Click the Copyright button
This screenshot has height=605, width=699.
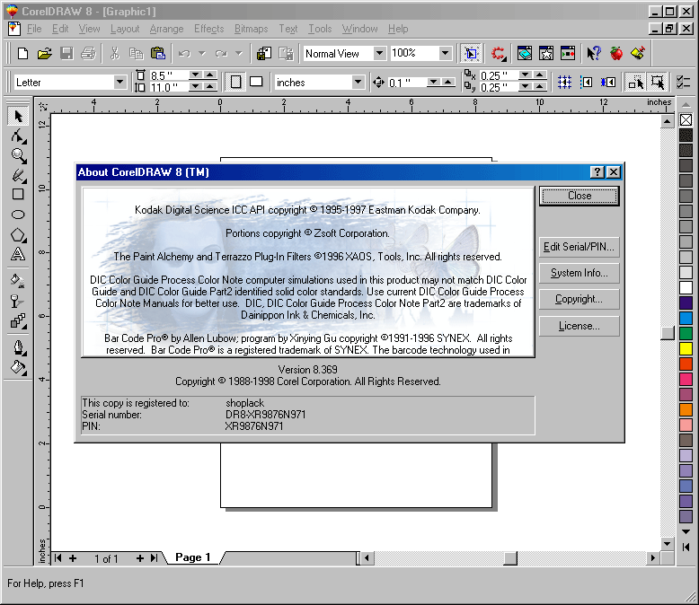[580, 299]
